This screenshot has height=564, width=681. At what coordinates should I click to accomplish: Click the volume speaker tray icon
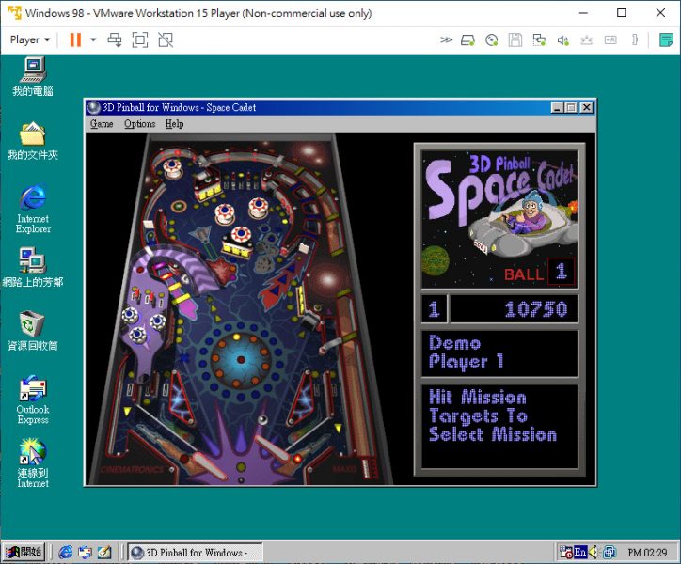pos(594,552)
